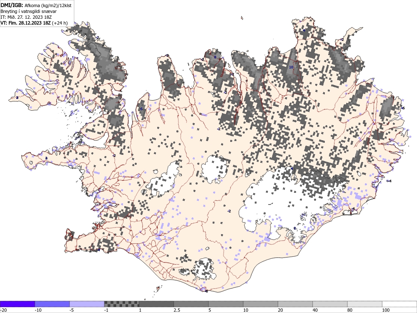Viewport: 417px width, 313px height.
Task: Click the "DMI/IGB: Afkoma (kg/m2)/12klst" title line
Action: pyautogui.click(x=36, y=5)
